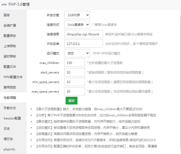Click the 【按需模式】 note line
This screenshot has width=181, height=154.
tap(86, 134)
